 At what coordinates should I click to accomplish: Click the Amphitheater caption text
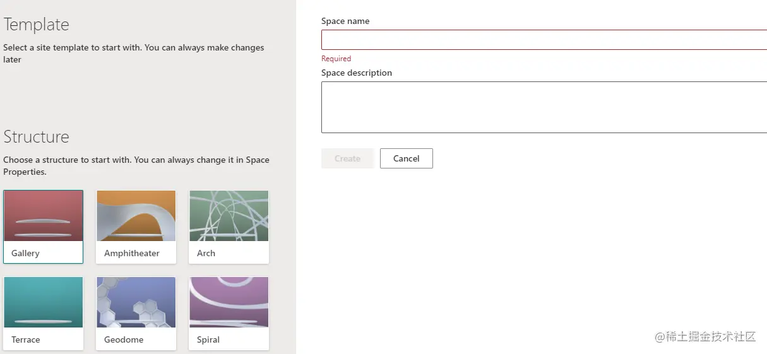point(131,253)
